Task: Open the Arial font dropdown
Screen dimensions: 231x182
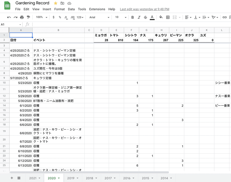Action: (99, 17)
